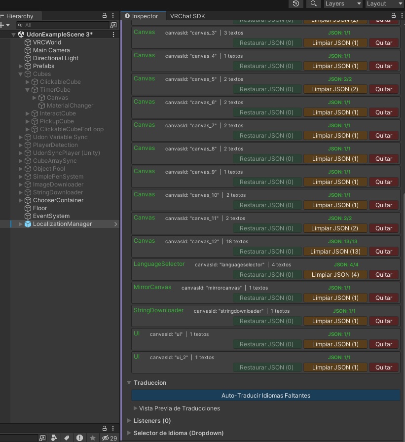
Task: Open the Hierarchy tab
Action: (x=20, y=16)
